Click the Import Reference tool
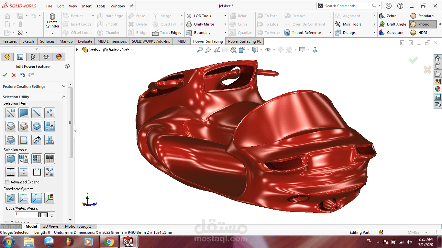Viewport: 442px width, 248px height. pos(306,33)
